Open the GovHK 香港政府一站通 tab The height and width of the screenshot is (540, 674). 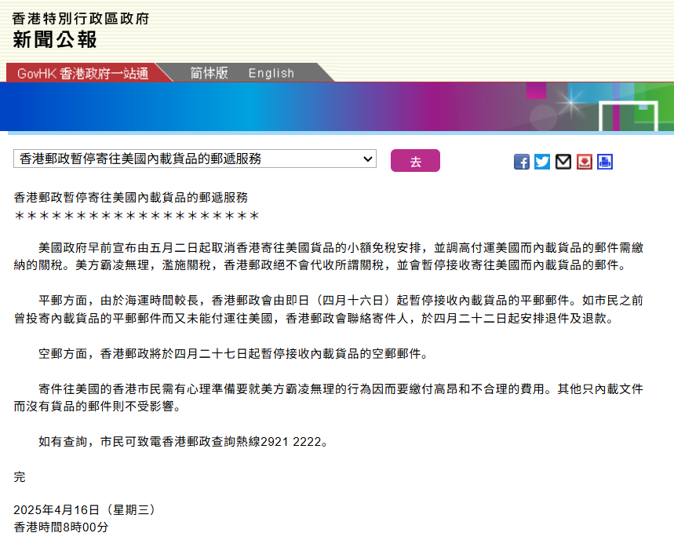tap(82, 73)
